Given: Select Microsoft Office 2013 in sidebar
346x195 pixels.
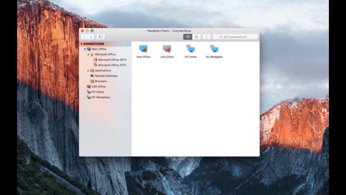Looking at the screenshot, I should pyautogui.click(x=112, y=60).
